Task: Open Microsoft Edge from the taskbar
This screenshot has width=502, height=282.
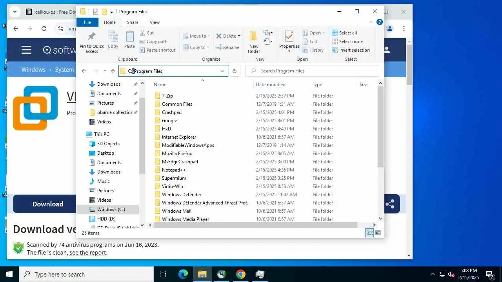Action: tap(183, 274)
